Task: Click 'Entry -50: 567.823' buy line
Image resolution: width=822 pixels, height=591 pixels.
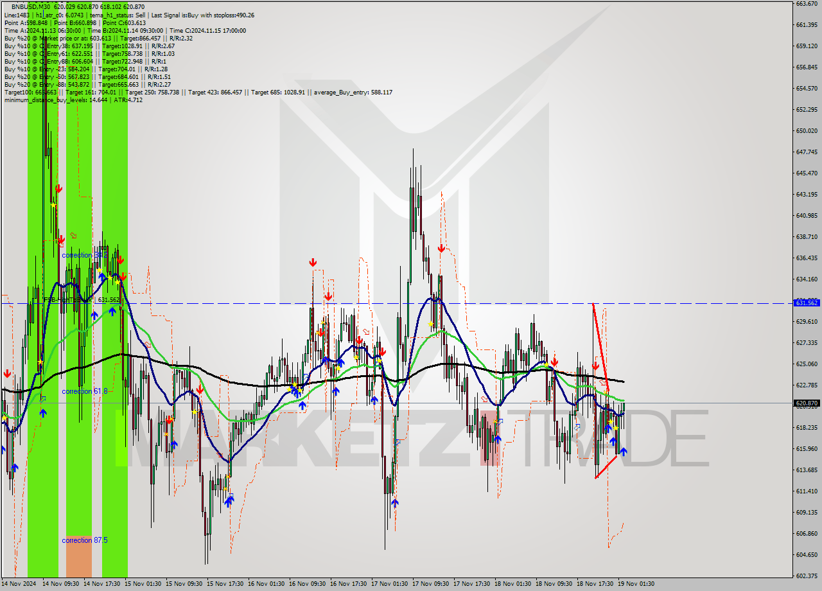Action: 87,77
